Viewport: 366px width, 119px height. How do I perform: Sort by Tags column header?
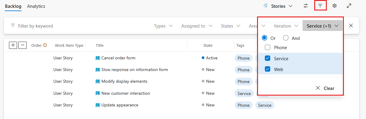click(240, 45)
